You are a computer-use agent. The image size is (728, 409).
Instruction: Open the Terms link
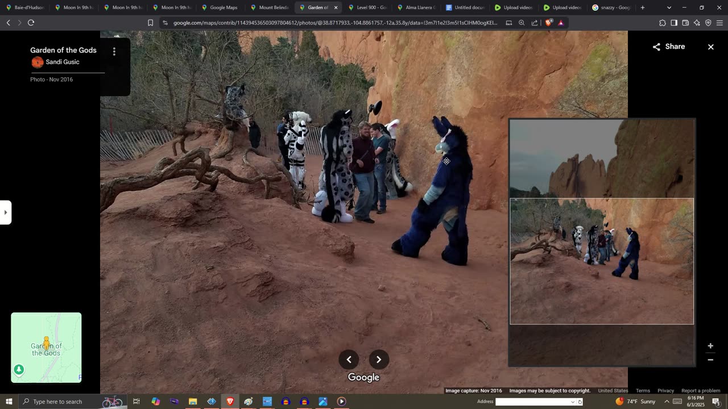click(x=643, y=391)
